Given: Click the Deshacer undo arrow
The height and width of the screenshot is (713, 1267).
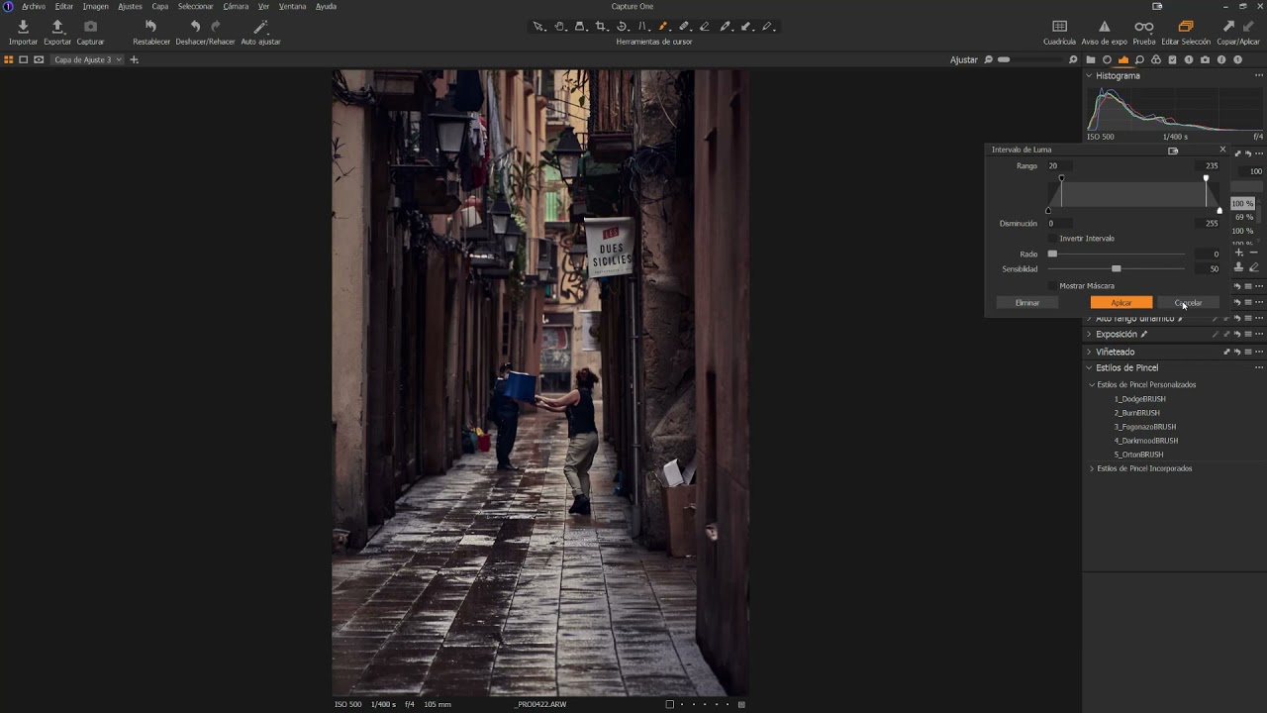Looking at the screenshot, I should (x=195, y=27).
